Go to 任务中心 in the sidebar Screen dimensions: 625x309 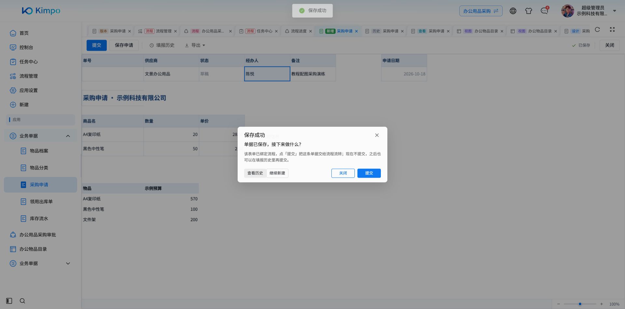pos(41,62)
